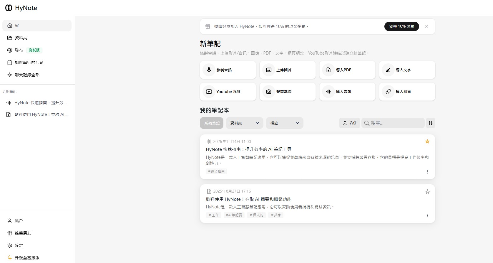This screenshot has height=263, width=493.
Task: Start 錄製音訊 with microphone icon
Action: (209, 70)
